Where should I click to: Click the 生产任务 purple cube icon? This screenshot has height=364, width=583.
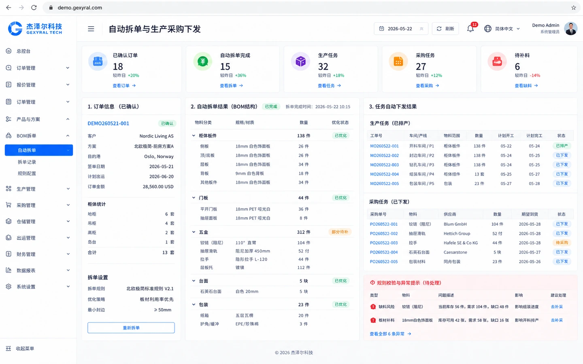[x=300, y=61]
